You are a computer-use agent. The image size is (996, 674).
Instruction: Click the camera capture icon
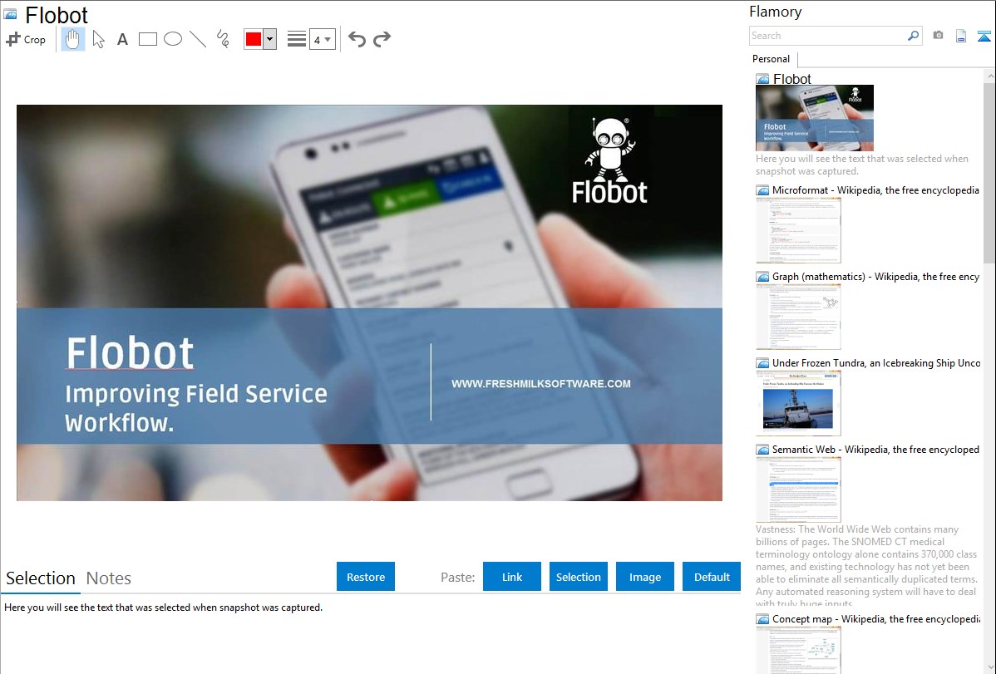tap(938, 36)
